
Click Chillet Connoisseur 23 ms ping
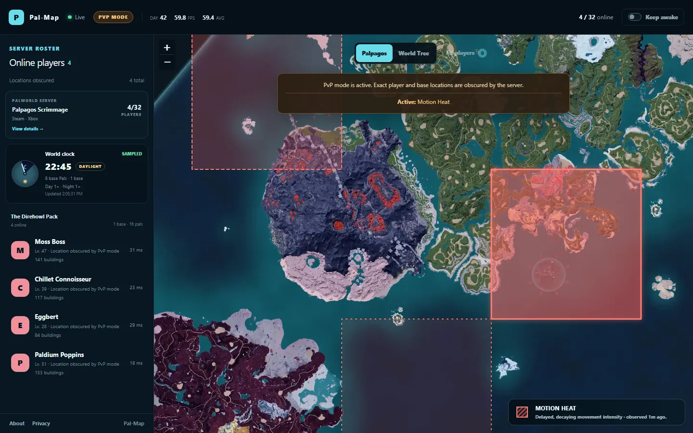pyautogui.click(x=136, y=288)
